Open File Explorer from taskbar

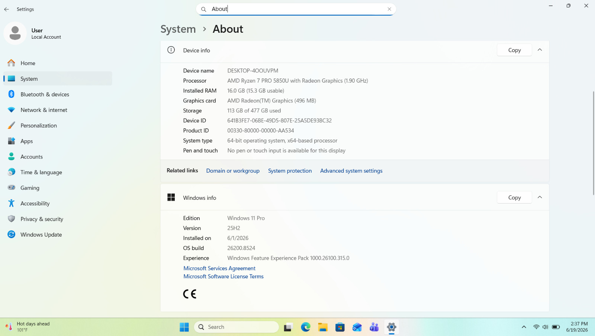tap(323, 327)
